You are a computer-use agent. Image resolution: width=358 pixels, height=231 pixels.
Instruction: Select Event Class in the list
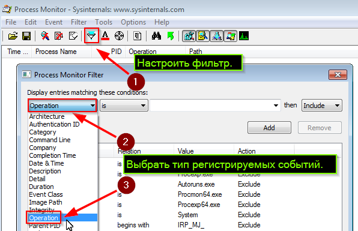63,194
